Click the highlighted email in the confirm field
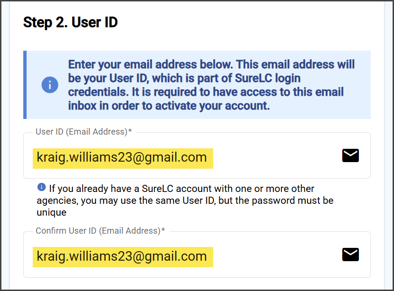The image size is (394, 291). tap(122, 257)
